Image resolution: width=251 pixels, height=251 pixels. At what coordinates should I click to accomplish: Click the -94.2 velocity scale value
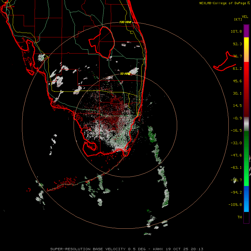[236, 192]
